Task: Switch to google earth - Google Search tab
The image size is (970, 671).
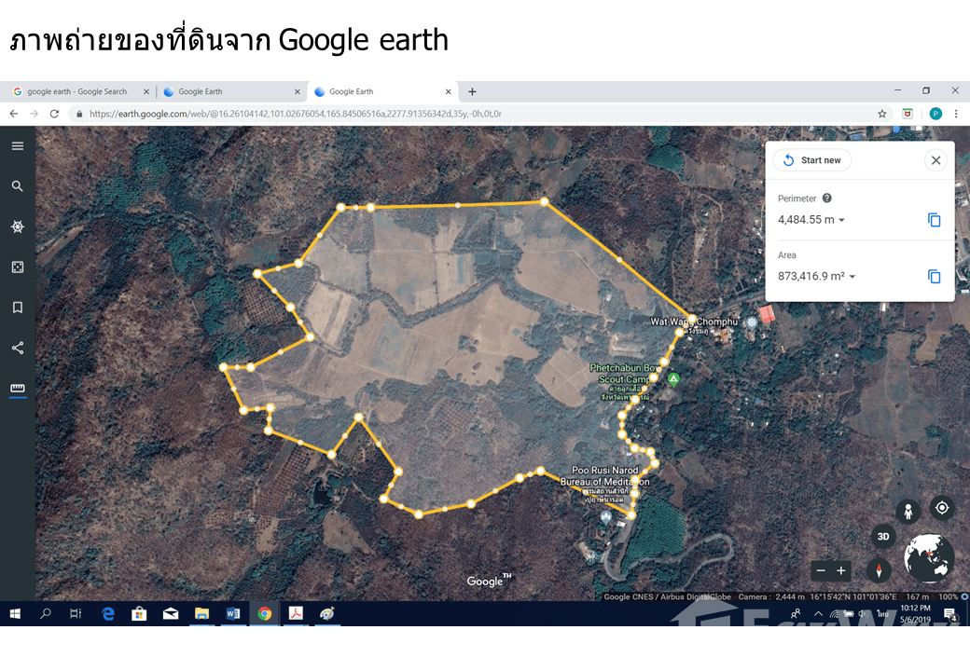Action: click(x=77, y=91)
